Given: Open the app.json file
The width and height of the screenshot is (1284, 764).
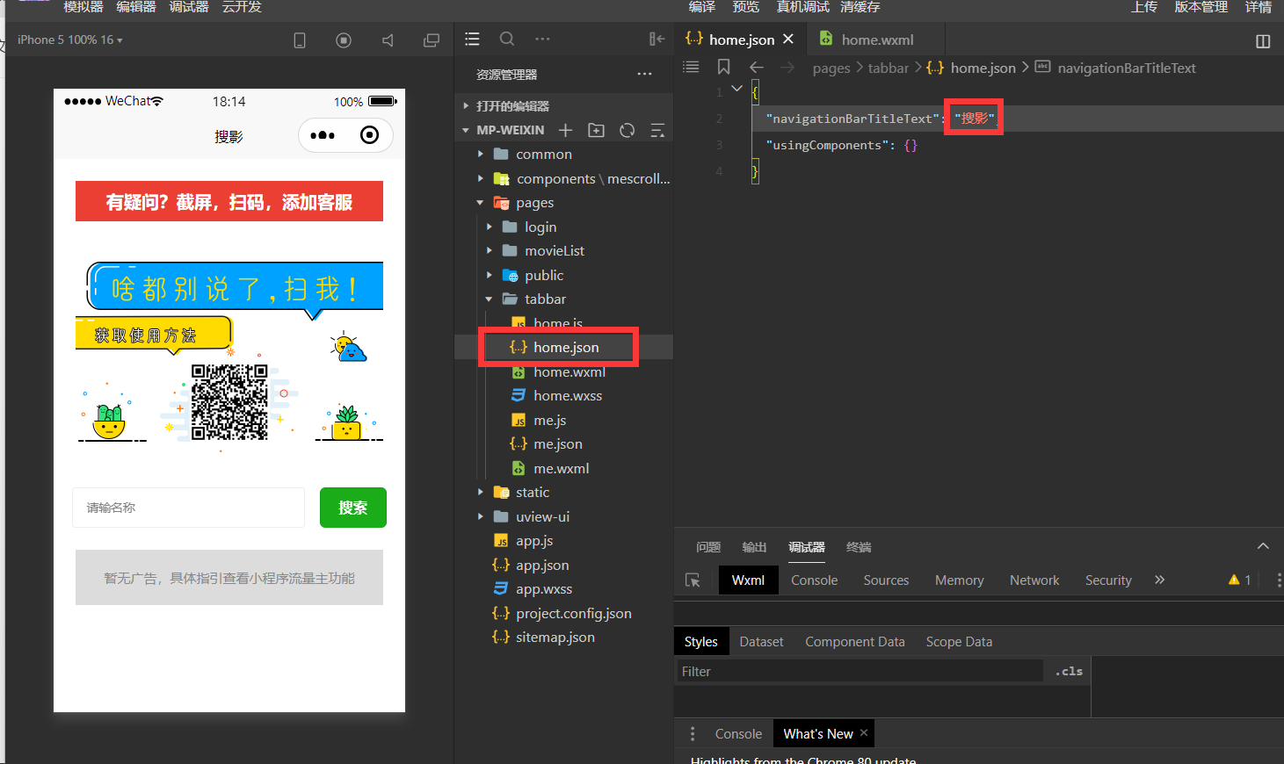Looking at the screenshot, I should pyautogui.click(x=541, y=565).
